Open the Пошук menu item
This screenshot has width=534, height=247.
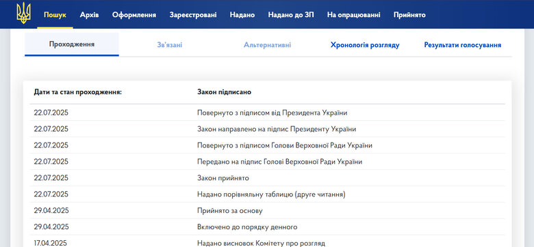pos(55,15)
